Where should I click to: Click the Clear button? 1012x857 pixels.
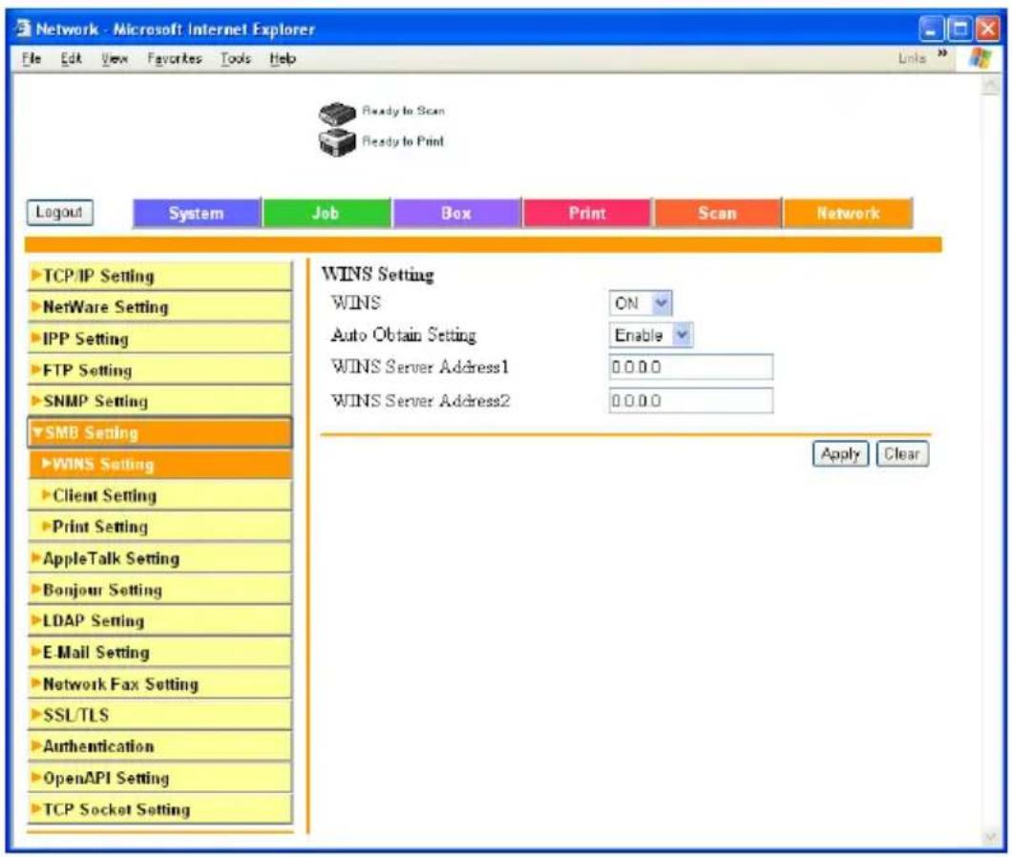(x=902, y=454)
